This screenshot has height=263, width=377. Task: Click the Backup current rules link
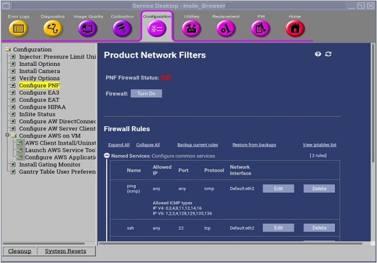(197, 145)
